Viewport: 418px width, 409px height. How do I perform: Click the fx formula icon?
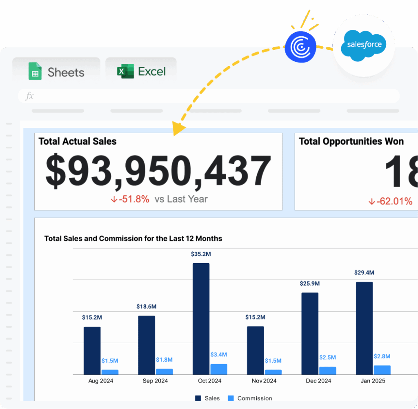[29, 96]
